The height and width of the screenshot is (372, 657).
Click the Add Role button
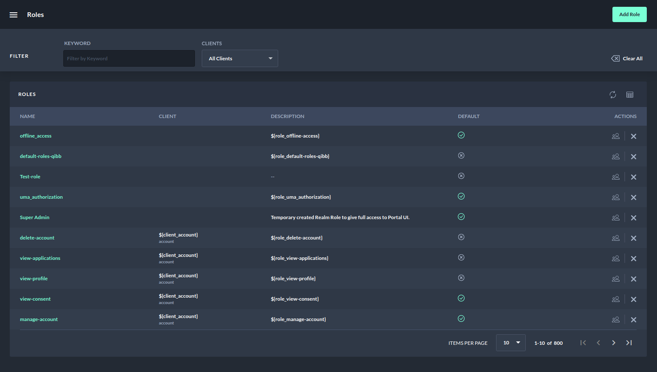629,14
